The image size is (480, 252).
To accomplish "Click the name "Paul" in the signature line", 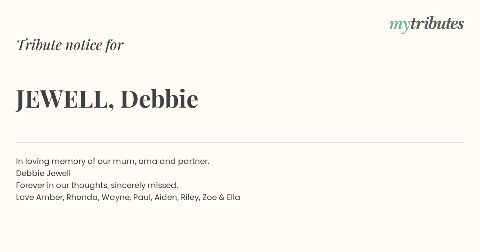I will pos(142,197).
